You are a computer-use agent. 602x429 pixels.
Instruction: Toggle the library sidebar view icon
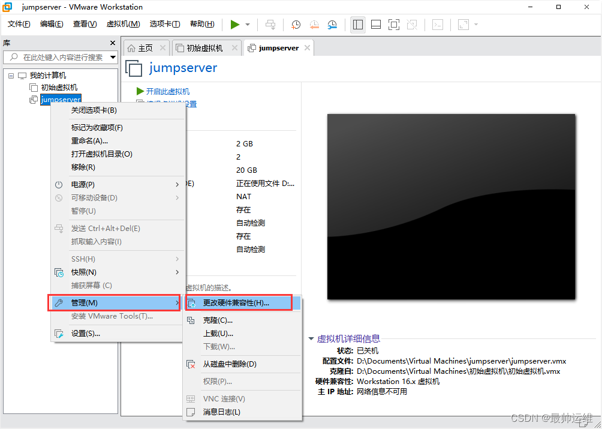coord(358,25)
